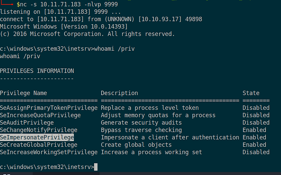Click Disabled state of SeIncreaseQuotaPrivilege
The image size is (281, 175).
(x=256, y=115)
